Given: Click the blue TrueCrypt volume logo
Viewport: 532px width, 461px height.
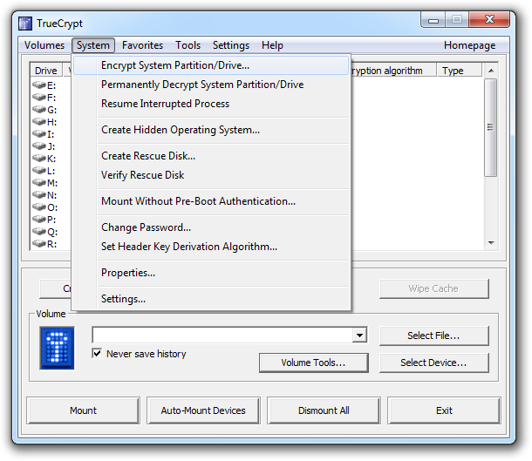Looking at the screenshot, I should pos(57,348).
